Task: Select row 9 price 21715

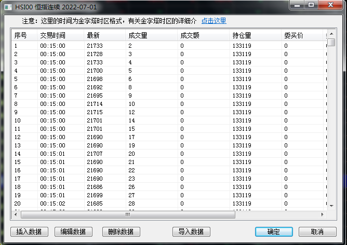Action: (x=169, y=112)
